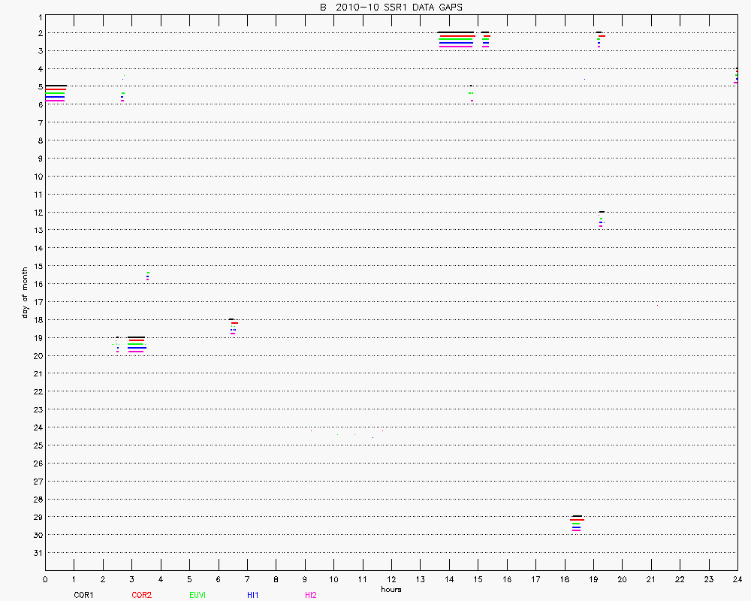The height and width of the screenshot is (601, 751).
Task: Click the hour 12 tick label on the x-axis
Action: pos(391,579)
